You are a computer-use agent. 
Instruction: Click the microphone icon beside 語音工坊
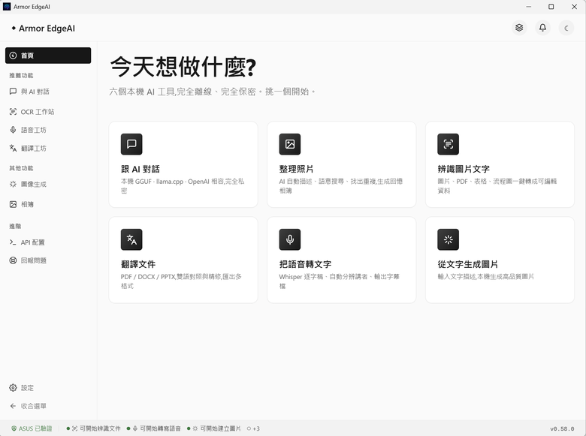tap(13, 130)
